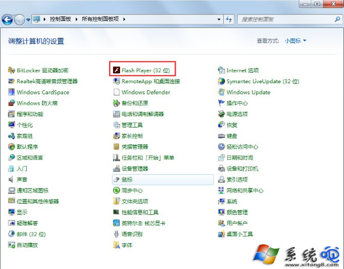Click the 操作中心 flag icon

222,103
